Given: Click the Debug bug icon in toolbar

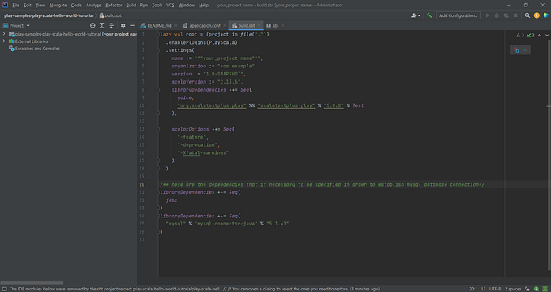Looking at the screenshot, I should [497, 15].
